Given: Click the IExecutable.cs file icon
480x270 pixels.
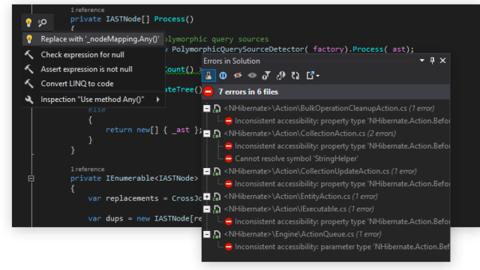Looking at the screenshot, I should coord(217,209).
